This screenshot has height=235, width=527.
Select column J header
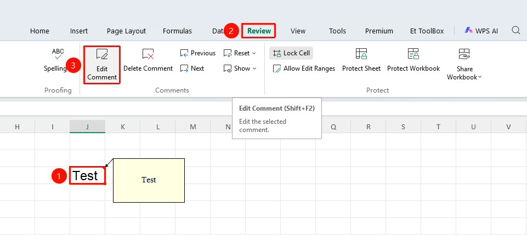click(x=87, y=127)
